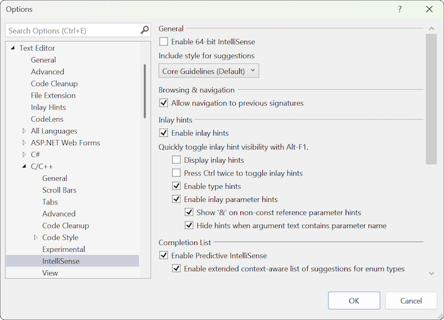Toggle Enable Predictive IntelliSense checkbox
444x320 pixels.
pyautogui.click(x=164, y=256)
